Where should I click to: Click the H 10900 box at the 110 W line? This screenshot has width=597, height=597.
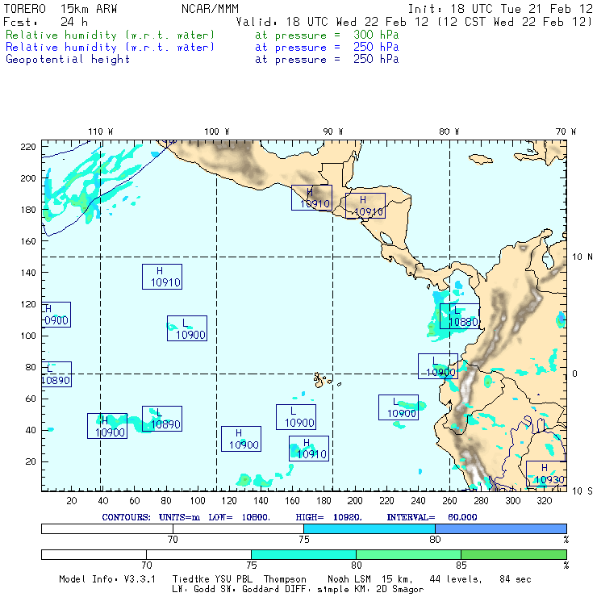[107, 426]
